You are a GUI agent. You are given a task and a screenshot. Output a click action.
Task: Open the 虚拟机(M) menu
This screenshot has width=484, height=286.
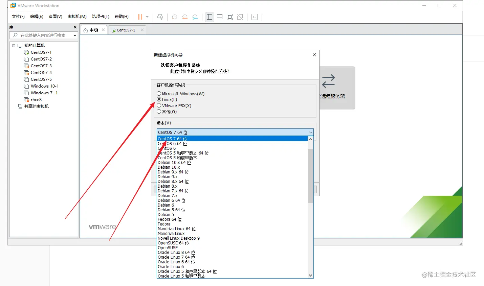pyautogui.click(x=77, y=17)
